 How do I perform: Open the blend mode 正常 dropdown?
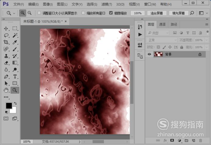pyautogui.click(x=162, y=40)
